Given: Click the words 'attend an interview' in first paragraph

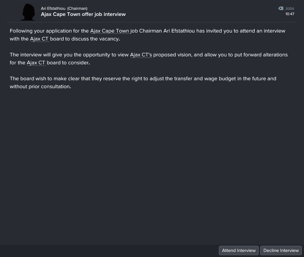Looking at the screenshot, I should coord(262,31).
